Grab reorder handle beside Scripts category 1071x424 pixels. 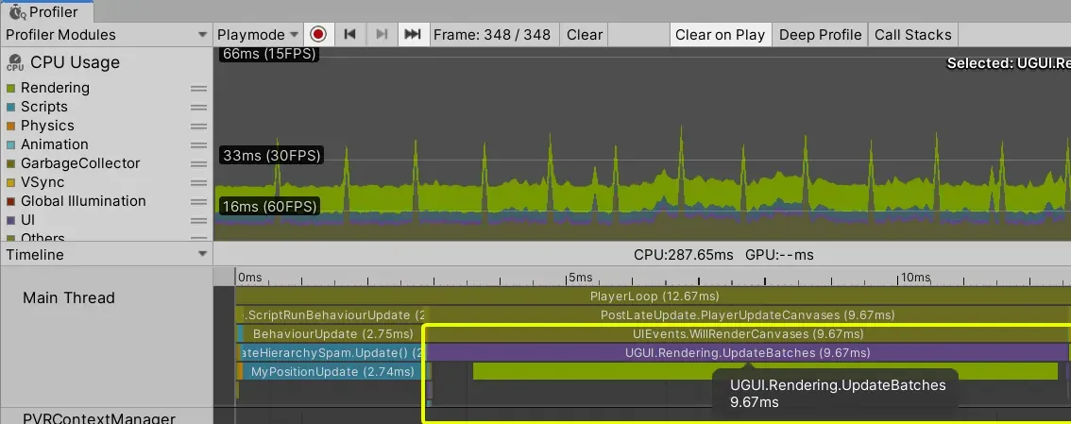click(198, 108)
